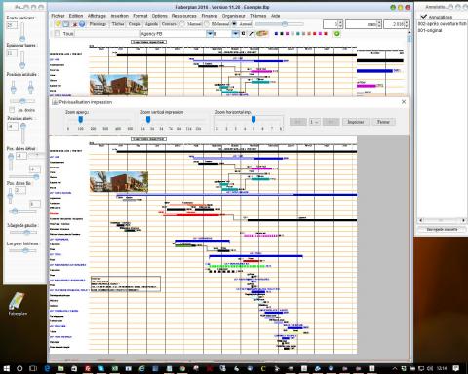Select the 001-original annotation entry
Screen dimensions: 468x374
point(430,30)
